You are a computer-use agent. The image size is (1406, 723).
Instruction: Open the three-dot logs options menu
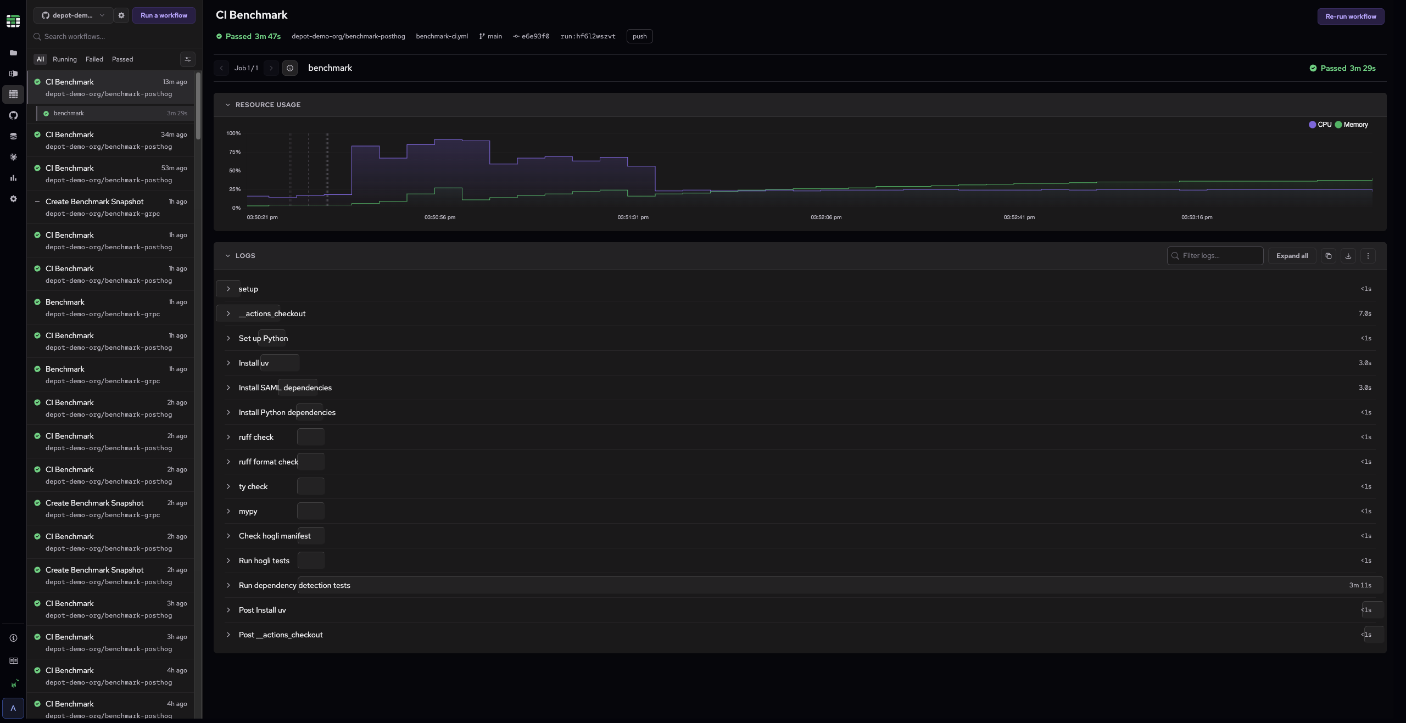click(1368, 256)
